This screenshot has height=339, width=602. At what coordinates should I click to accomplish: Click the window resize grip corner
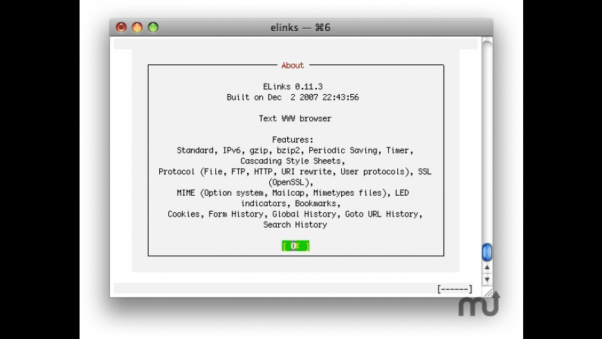(x=488, y=293)
